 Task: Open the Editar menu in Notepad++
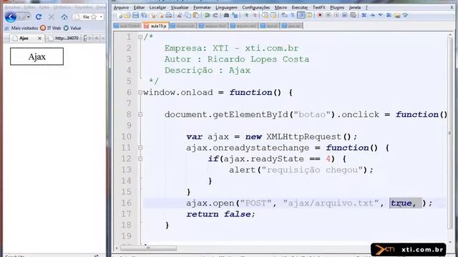(139, 7)
